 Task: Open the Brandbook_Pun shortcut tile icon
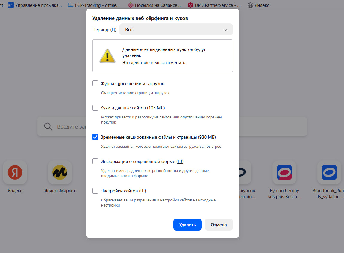pyautogui.click(x=329, y=172)
